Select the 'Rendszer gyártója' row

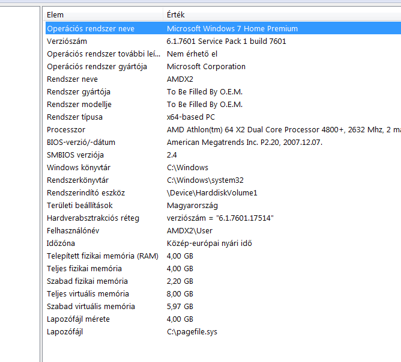click(223, 91)
